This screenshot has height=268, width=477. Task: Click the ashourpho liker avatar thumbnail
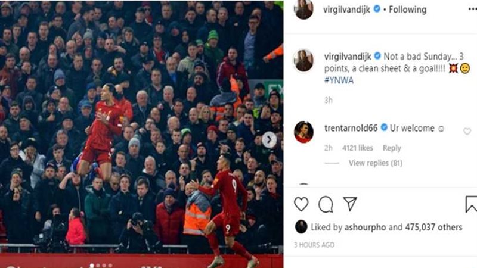[x=301, y=227]
